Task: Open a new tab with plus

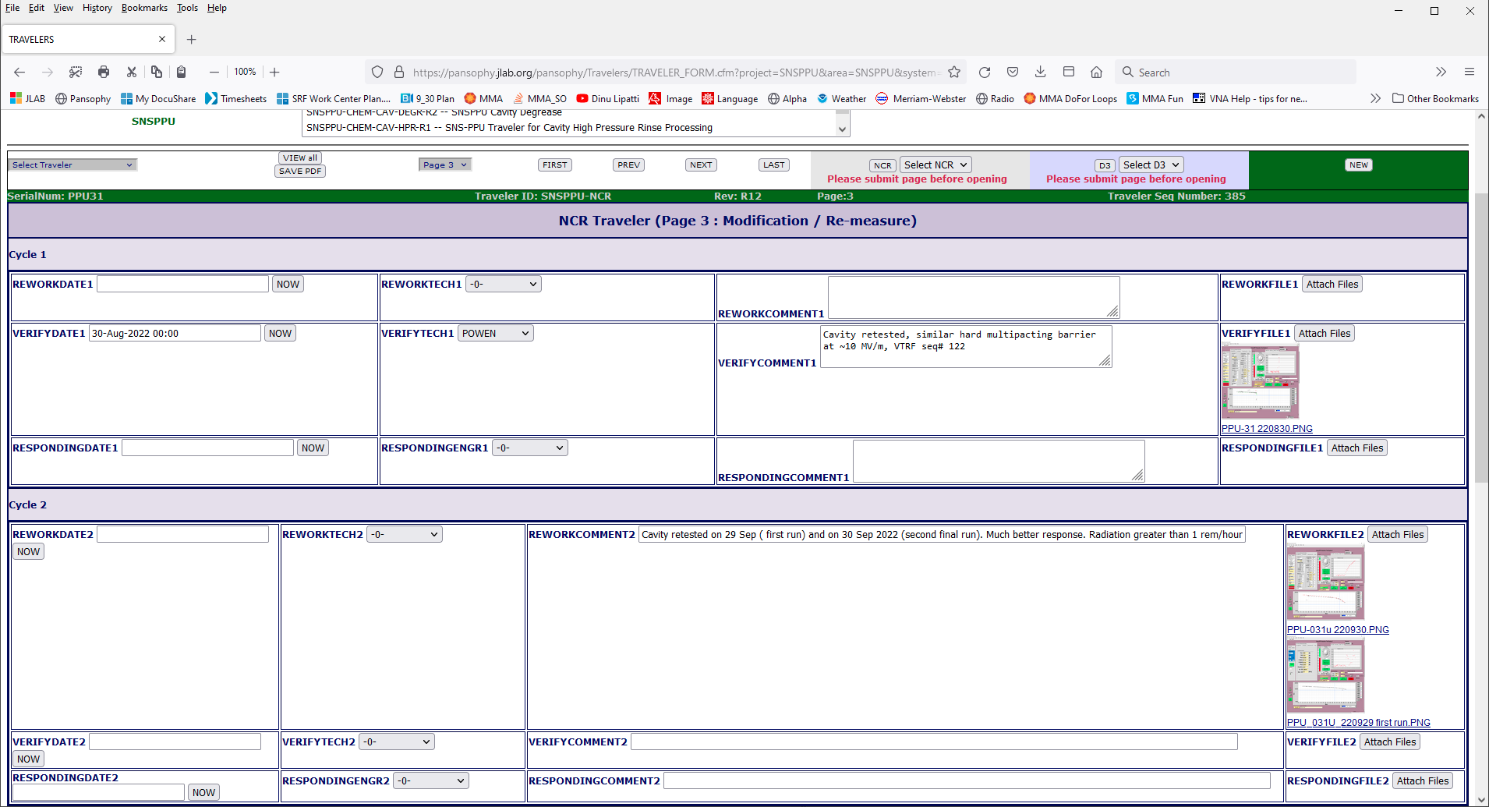Action: coord(192,39)
